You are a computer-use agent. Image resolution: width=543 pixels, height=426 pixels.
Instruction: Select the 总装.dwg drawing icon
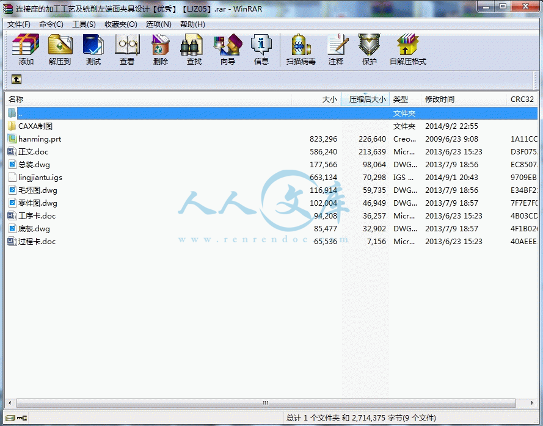(12, 164)
